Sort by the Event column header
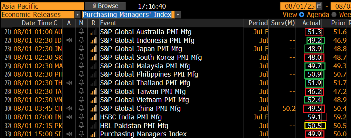Viewport: 351px width, 138px height. (108, 23)
